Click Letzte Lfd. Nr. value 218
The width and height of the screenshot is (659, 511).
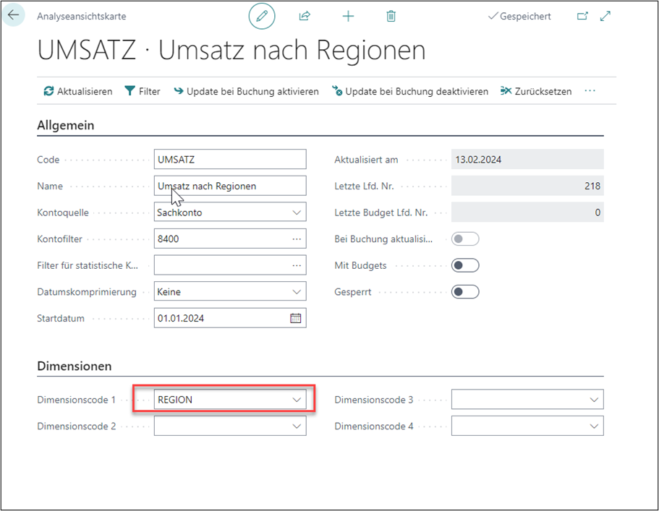(x=527, y=186)
